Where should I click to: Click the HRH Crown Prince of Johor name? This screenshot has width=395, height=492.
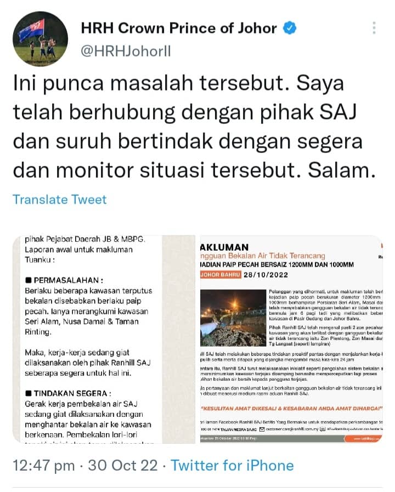pyautogui.click(x=179, y=28)
